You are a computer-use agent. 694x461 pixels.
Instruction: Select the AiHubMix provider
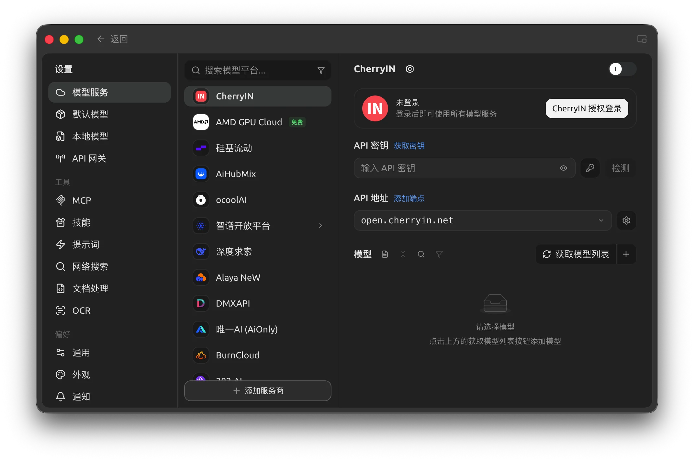(x=258, y=174)
